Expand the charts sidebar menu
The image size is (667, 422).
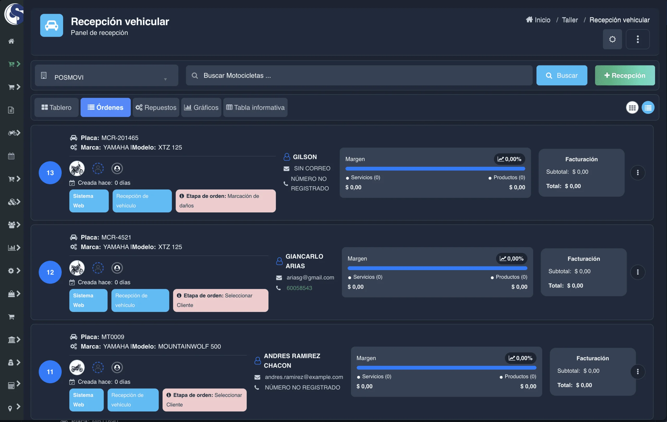pos(12,248)
